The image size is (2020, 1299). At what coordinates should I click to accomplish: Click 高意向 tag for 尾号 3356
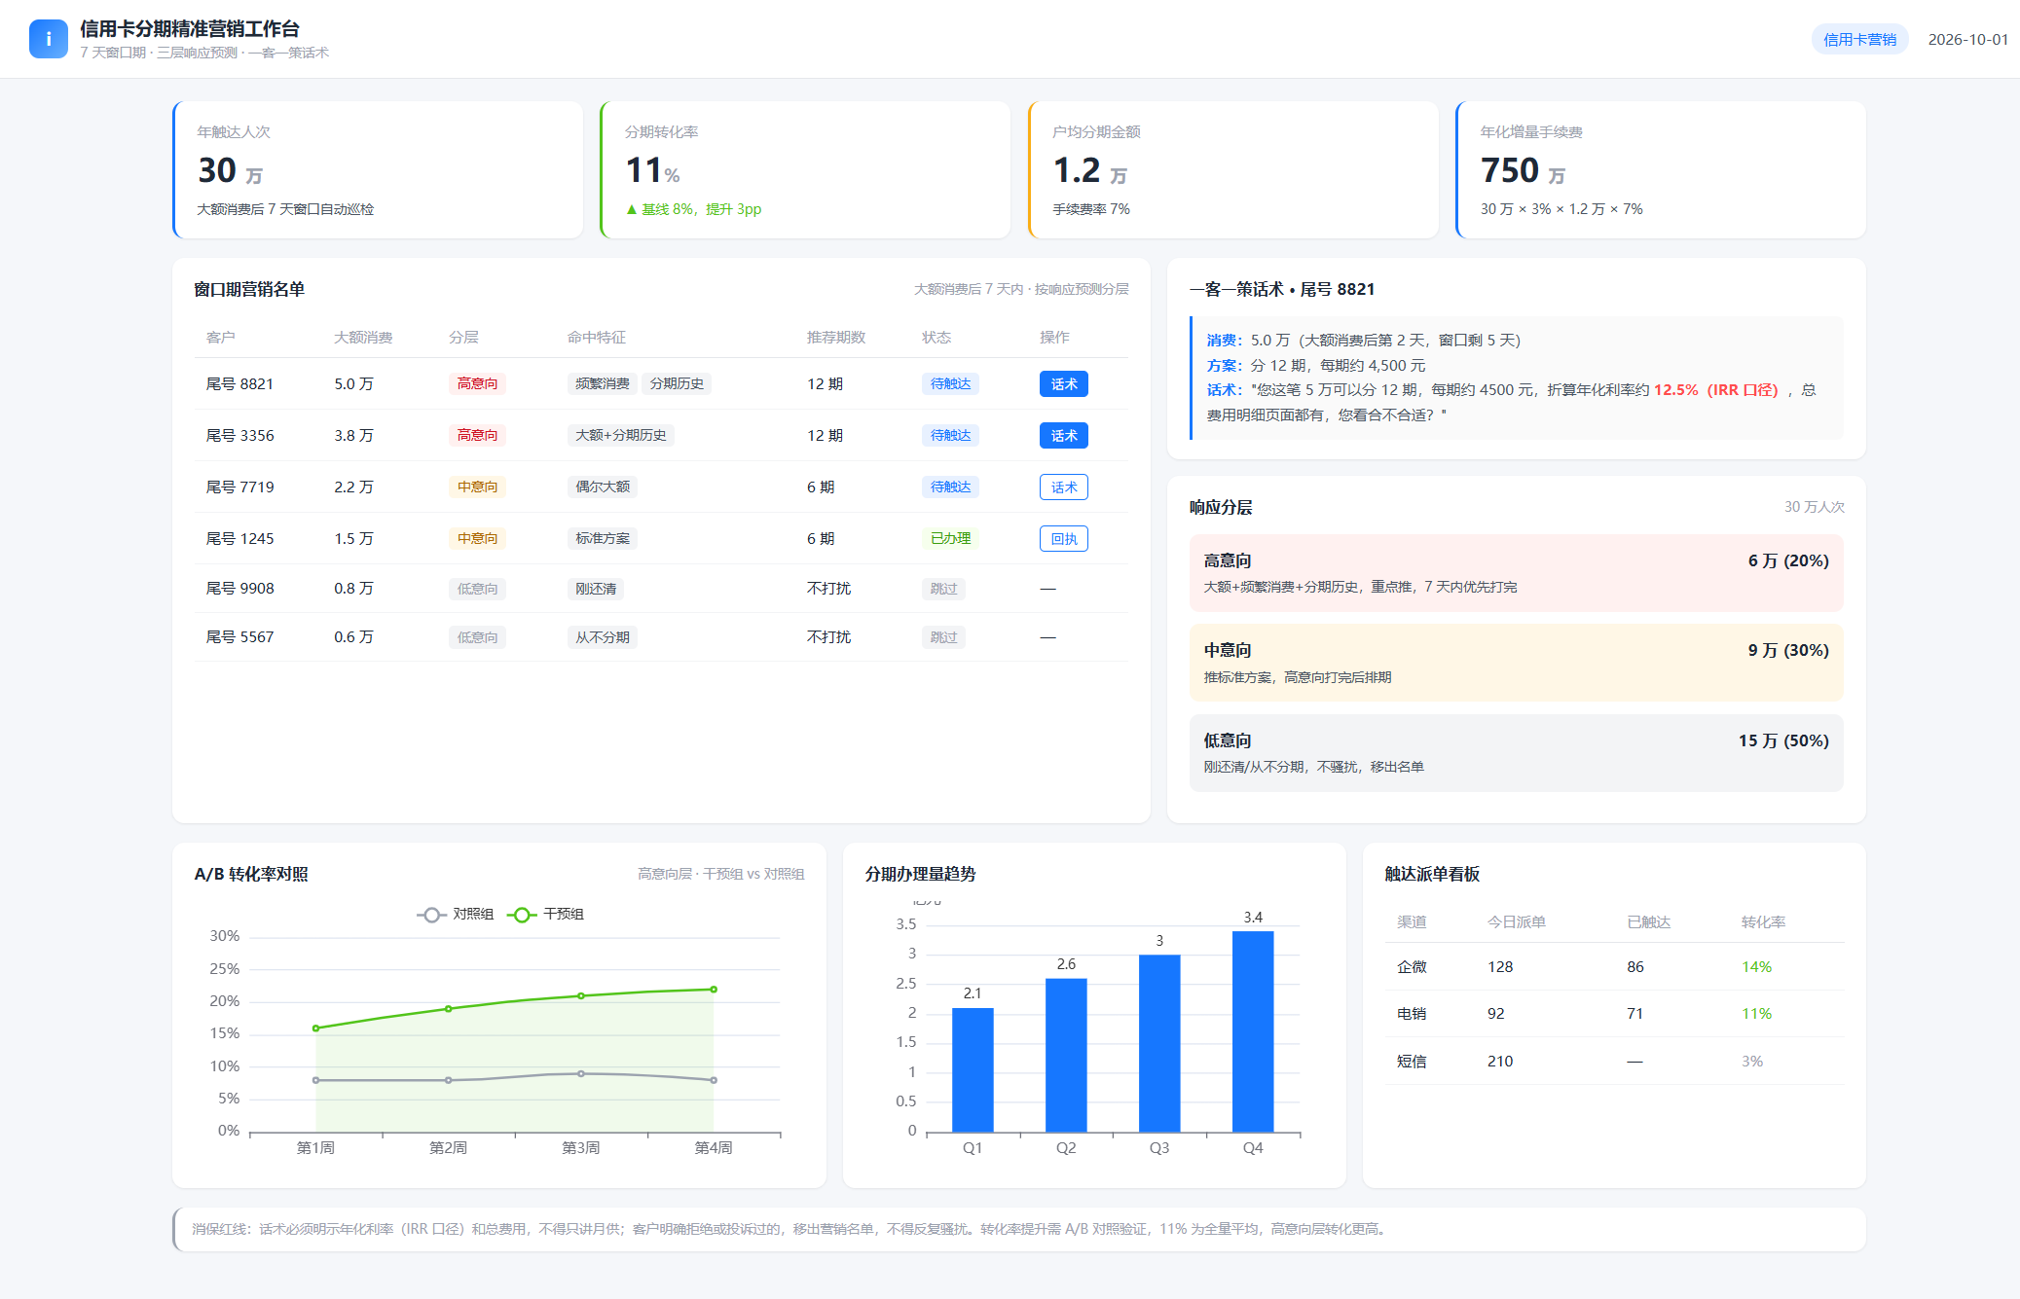point(477,436)
